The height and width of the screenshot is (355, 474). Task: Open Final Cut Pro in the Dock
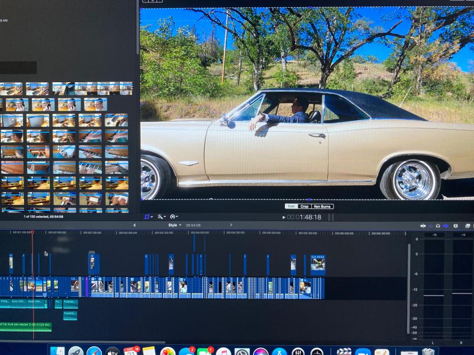point(344,351)
